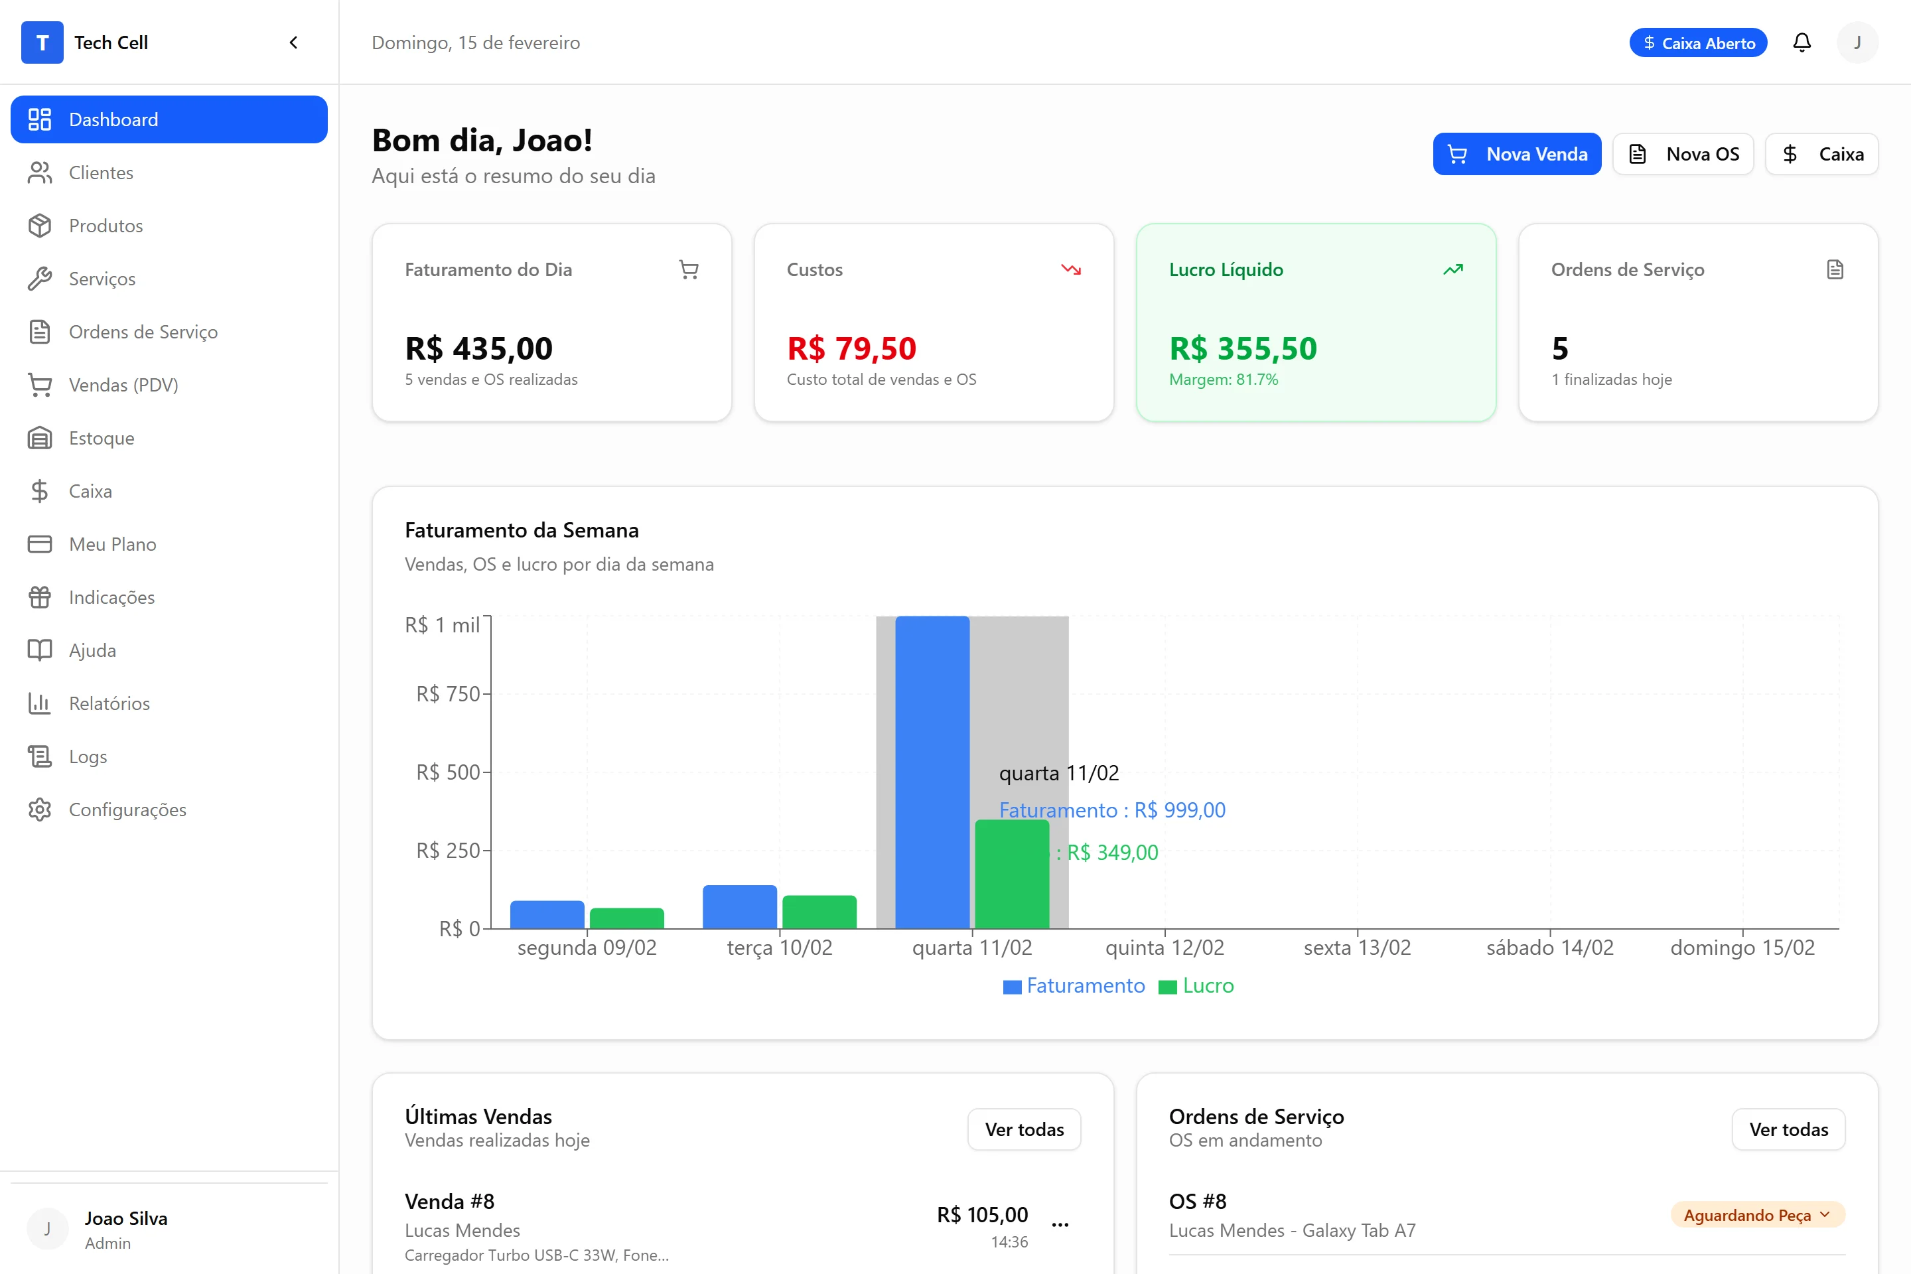Click the document icon in Ordens de Serviço card

(x=1835, y=270)
